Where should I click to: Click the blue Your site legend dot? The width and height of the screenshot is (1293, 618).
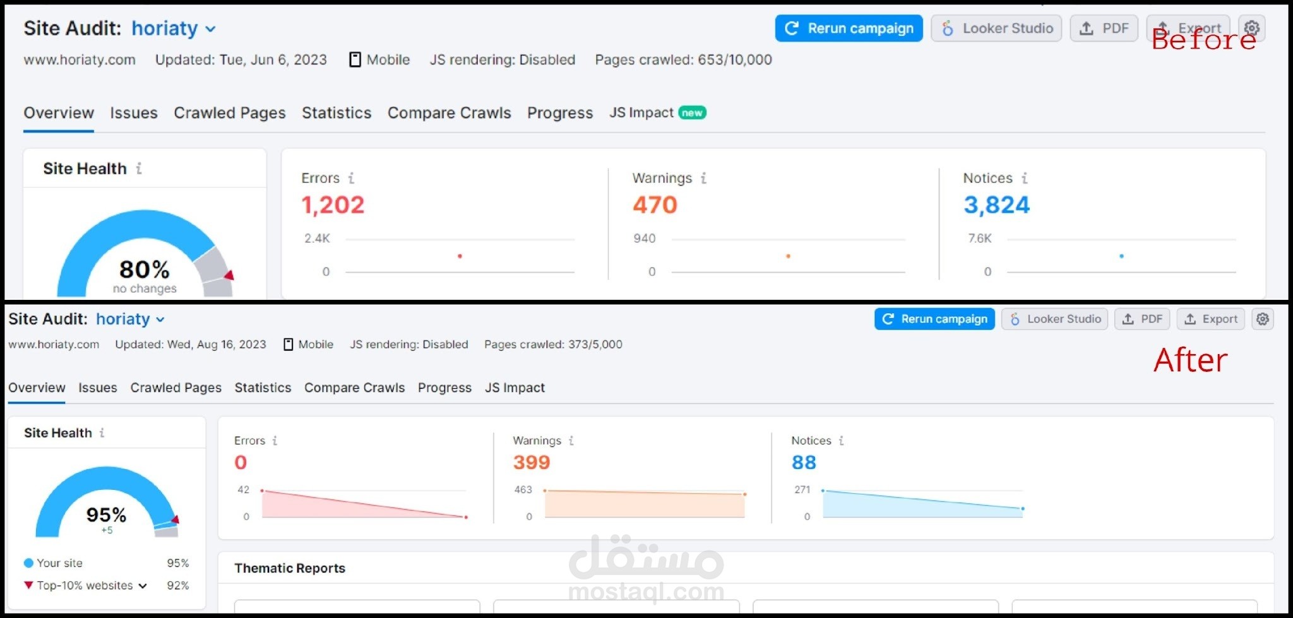pos(28,563)
